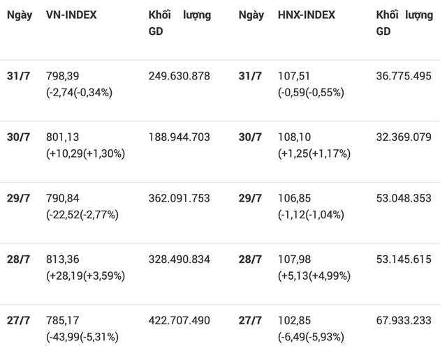Click trading volume 362.091.753

[x=179, y=198]
